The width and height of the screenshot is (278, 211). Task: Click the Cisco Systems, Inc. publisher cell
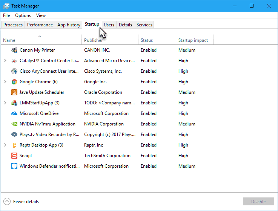(x=103, y=71)
